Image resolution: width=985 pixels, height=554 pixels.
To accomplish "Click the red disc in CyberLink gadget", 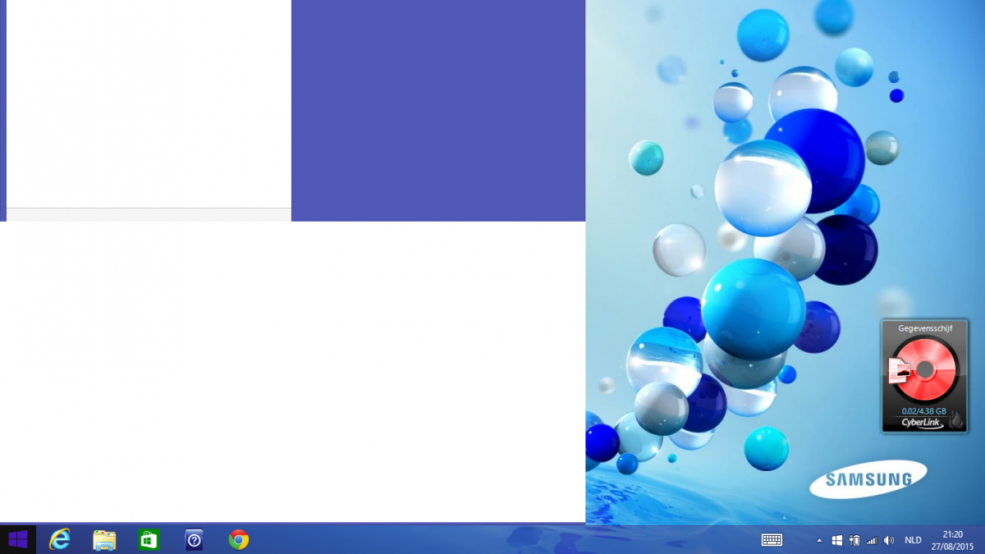I will (925, 370).
